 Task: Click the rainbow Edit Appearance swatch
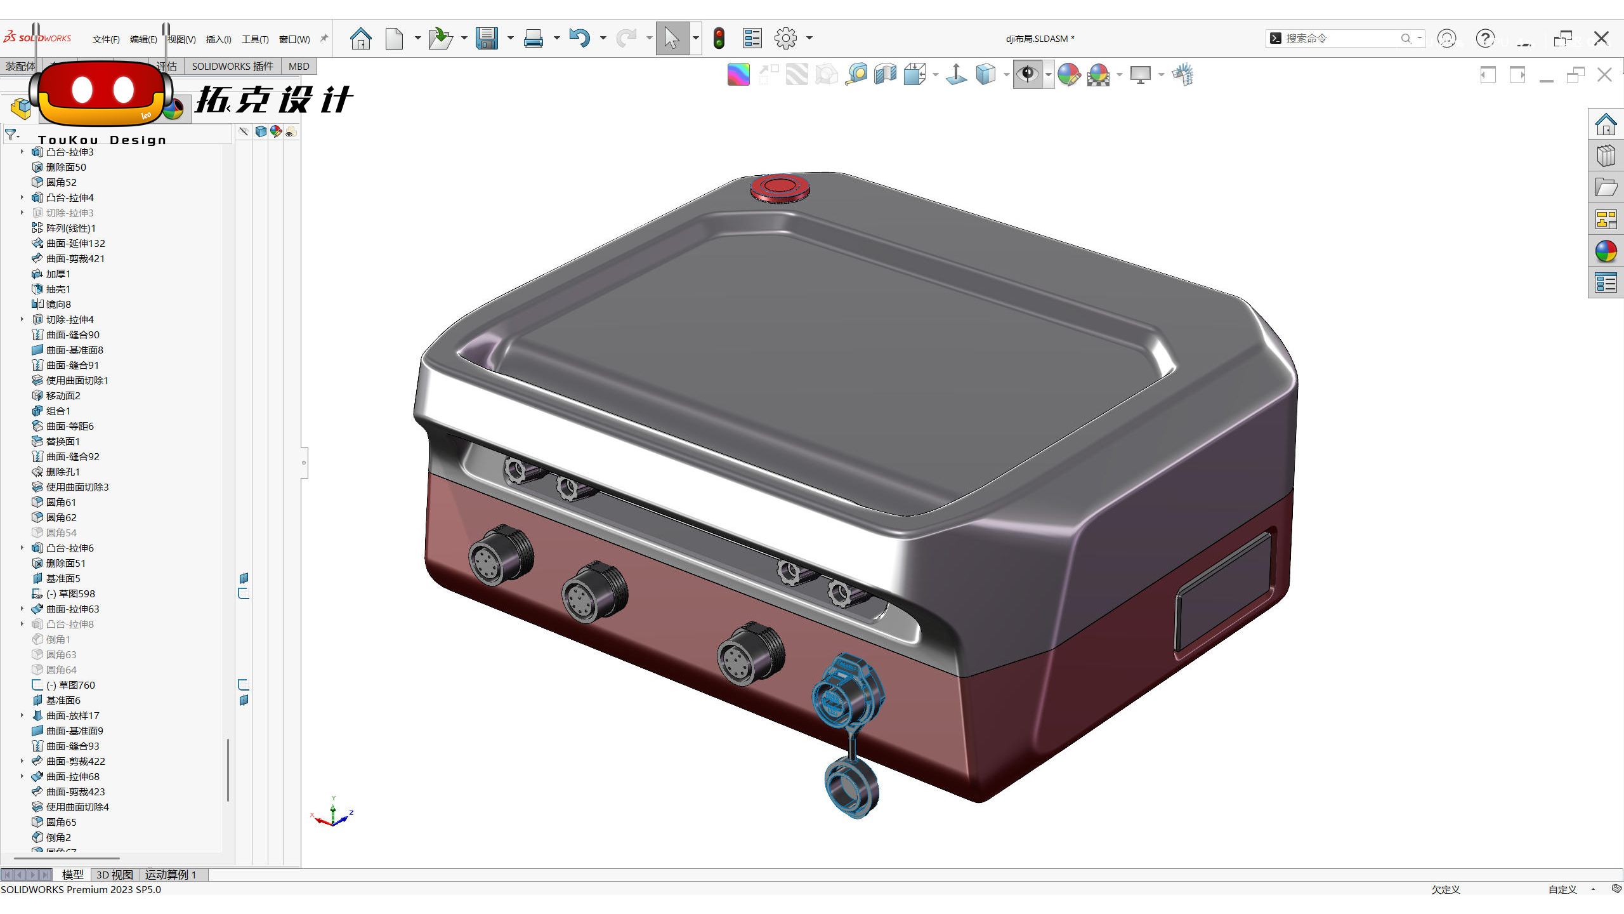click(x=738, y=74)
